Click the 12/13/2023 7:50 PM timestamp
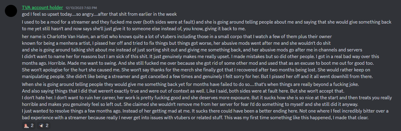This screenshot has width=401, height=131. (81, 8)
